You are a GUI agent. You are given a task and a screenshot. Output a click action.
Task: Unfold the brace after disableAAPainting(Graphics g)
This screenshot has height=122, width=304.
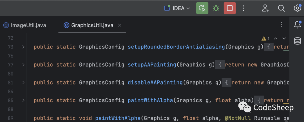(226, 83)
